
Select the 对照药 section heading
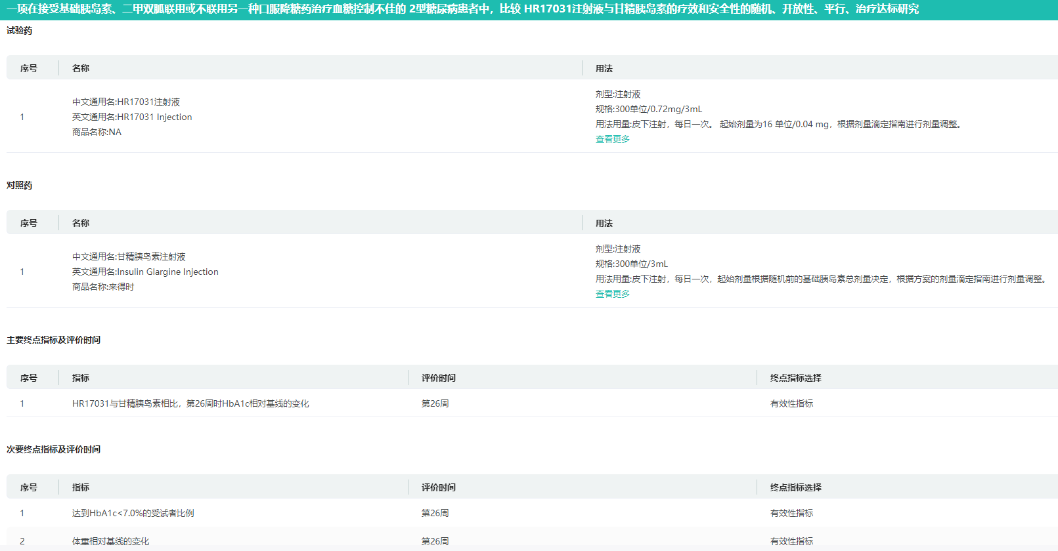19,186
